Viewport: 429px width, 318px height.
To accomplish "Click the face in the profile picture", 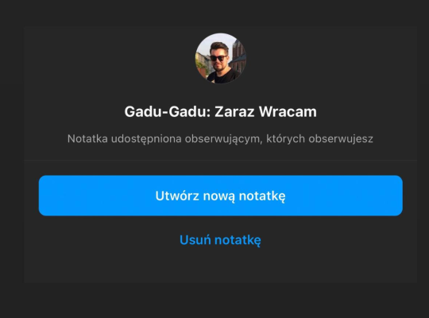I will (x=219, y=60).
